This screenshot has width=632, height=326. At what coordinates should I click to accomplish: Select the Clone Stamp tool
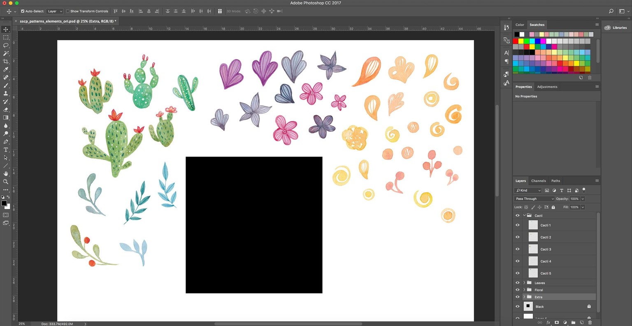(6, 93)
